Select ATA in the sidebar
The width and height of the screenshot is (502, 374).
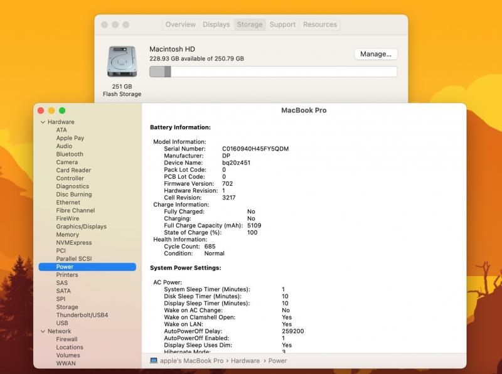click(61, 130)
